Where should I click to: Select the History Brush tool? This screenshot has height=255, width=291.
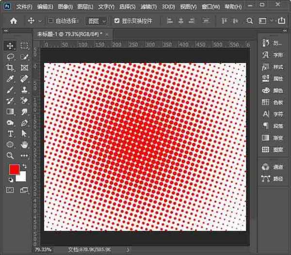pos(10,101)
